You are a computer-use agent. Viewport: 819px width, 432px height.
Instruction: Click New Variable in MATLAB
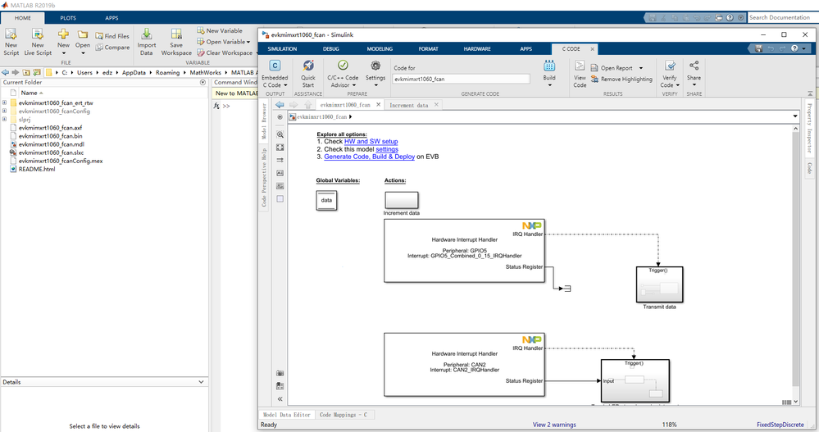click(220, 31)
